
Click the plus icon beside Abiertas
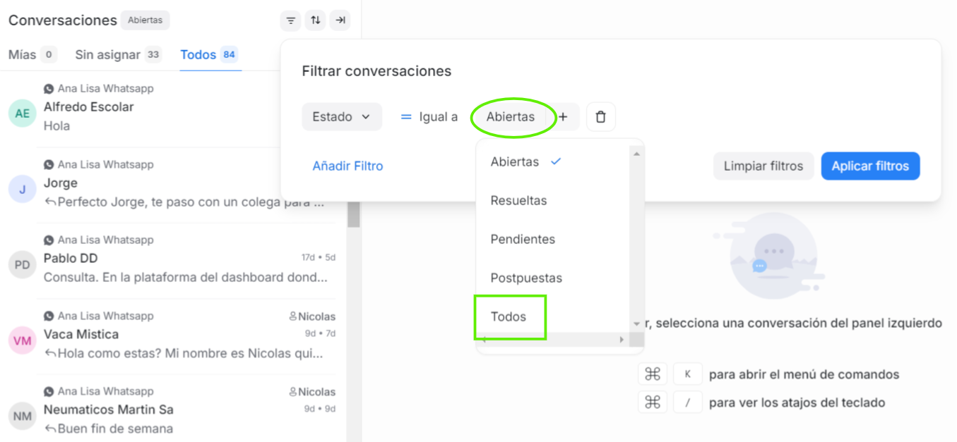coord(564,117)
